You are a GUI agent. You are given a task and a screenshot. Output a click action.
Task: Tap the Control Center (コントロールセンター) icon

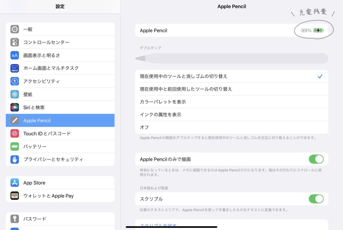(x=15, y=42)
